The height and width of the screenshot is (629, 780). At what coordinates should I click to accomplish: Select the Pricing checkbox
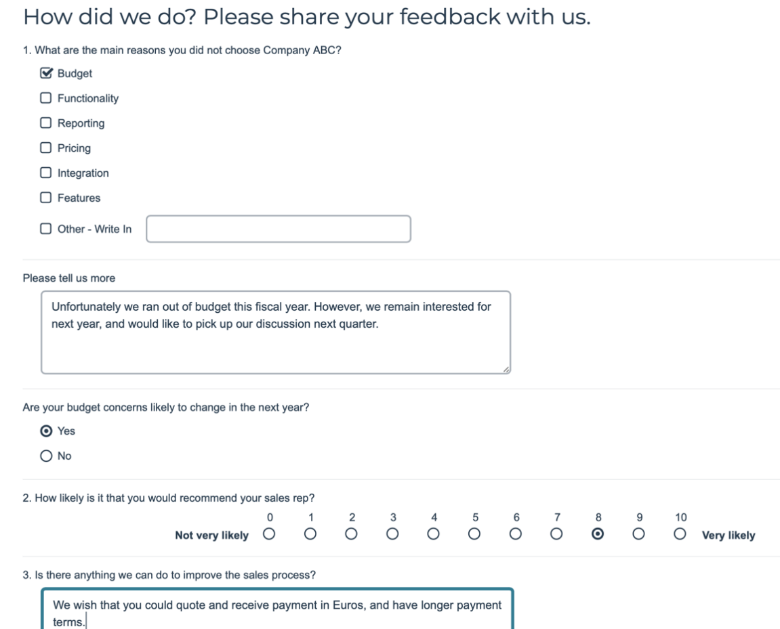click(x=46, y=148)
